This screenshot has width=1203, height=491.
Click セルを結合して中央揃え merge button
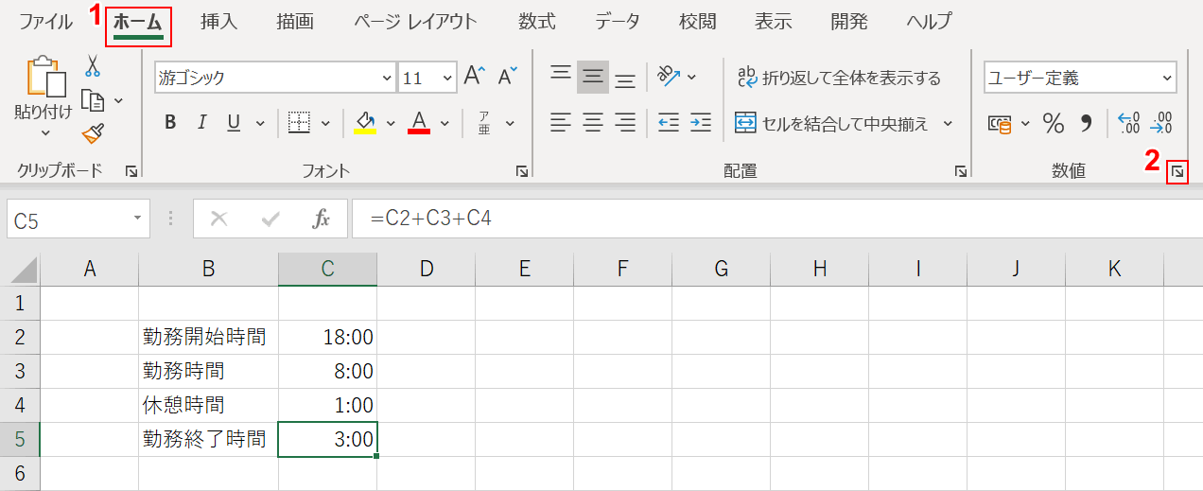[832, 123]
